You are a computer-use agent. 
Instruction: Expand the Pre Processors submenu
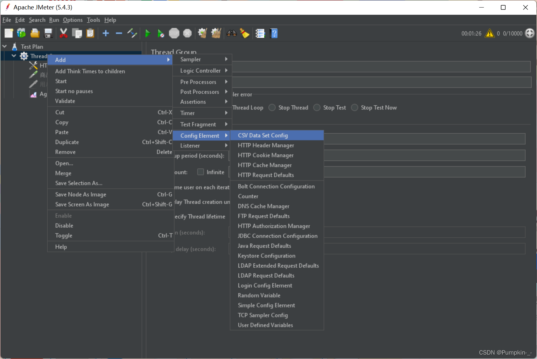202,82
